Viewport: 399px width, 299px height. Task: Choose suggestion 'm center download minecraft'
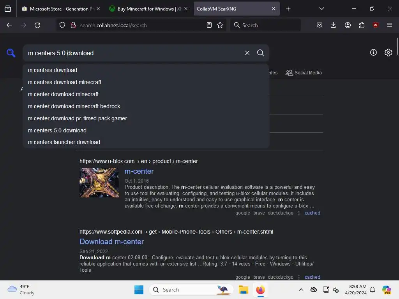coord(146,94)
